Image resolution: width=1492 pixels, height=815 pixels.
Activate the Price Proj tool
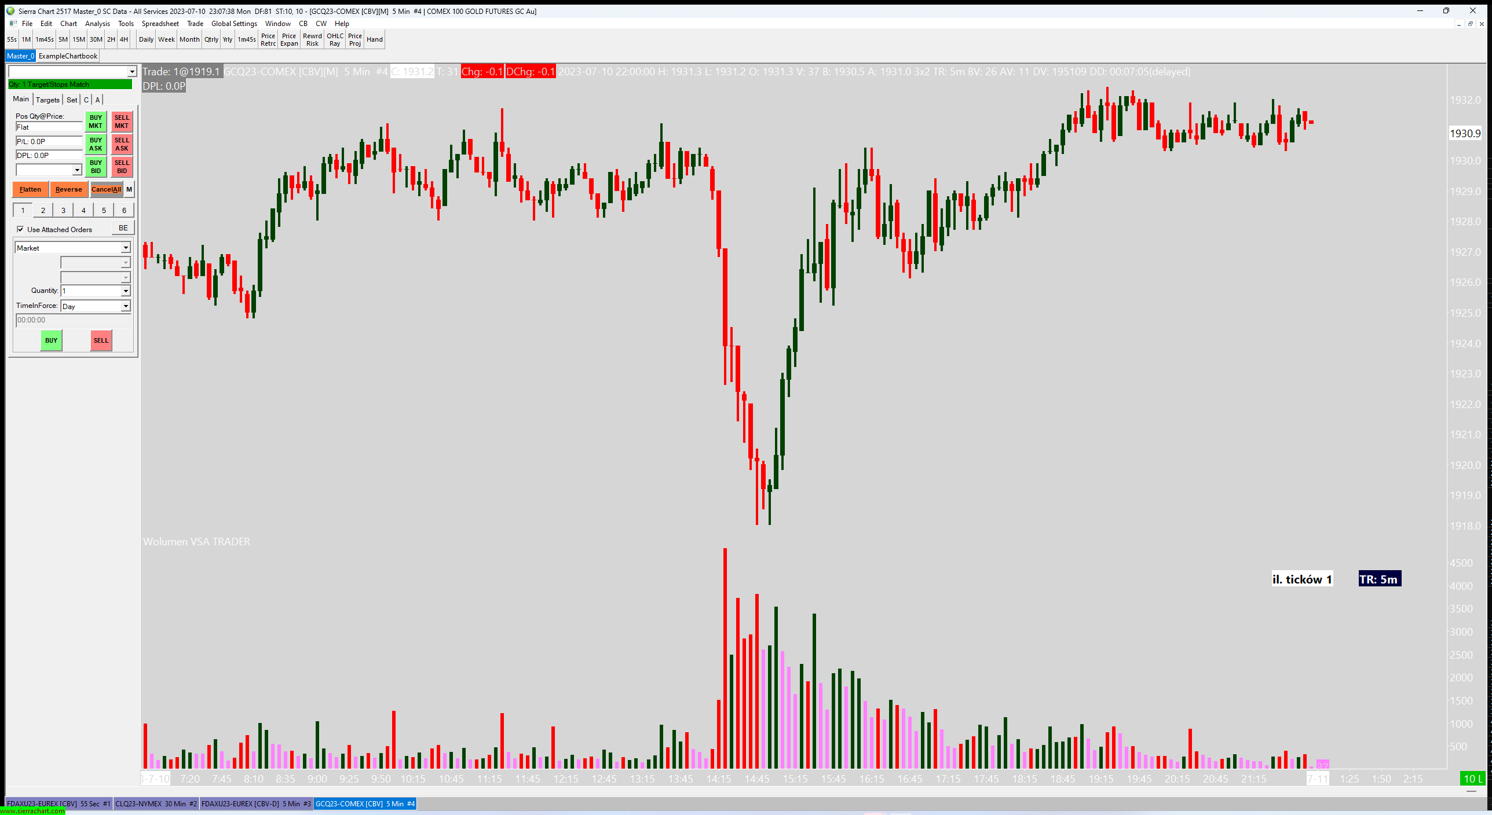point(354,39)
